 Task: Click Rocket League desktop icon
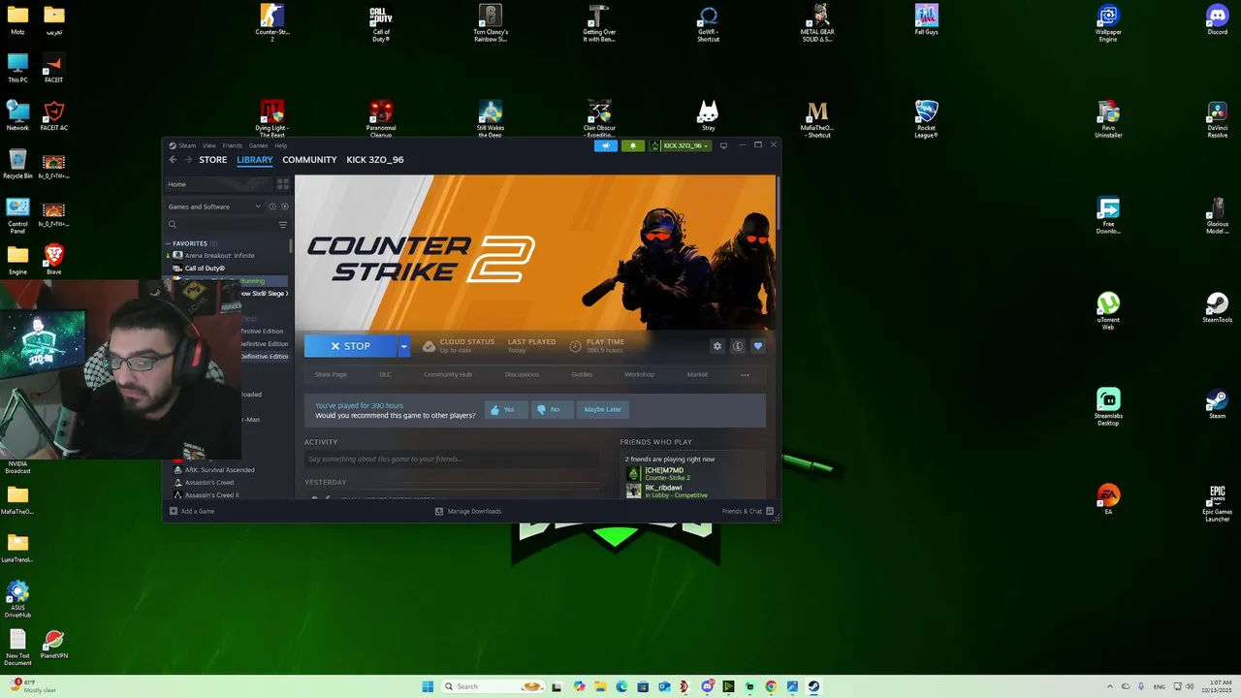tap(926, 119)
